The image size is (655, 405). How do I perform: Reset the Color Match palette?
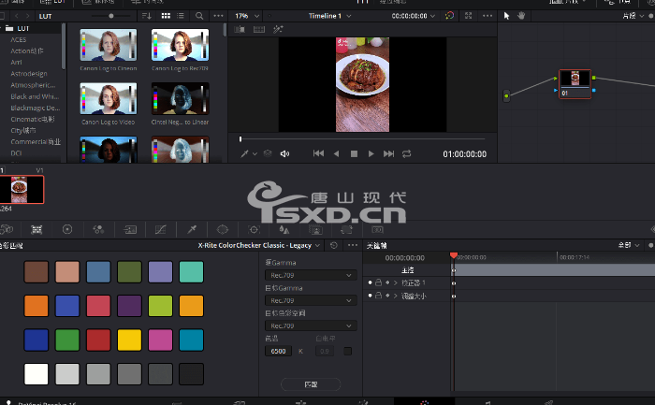click(x=334, y=245)
